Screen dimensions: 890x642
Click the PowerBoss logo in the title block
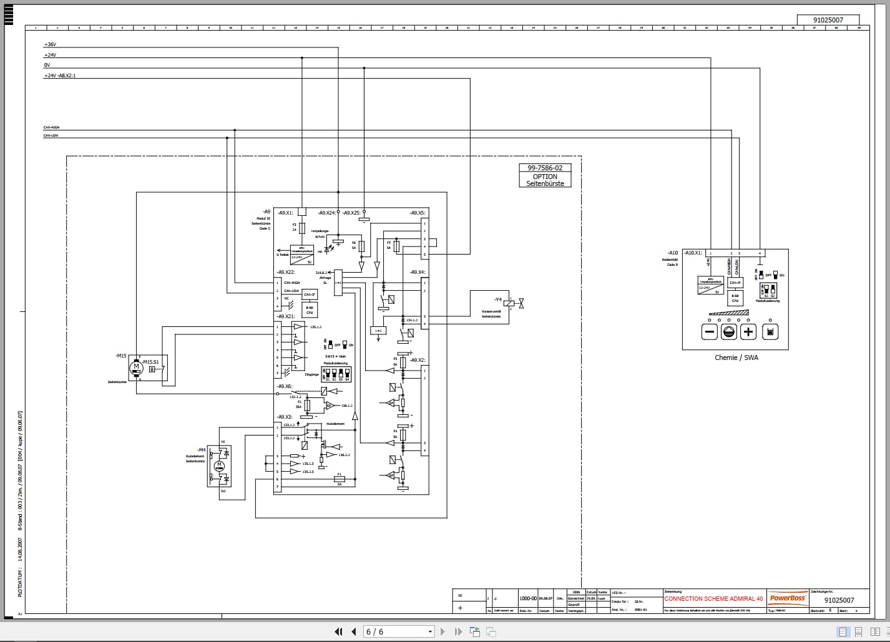point(788,597)
